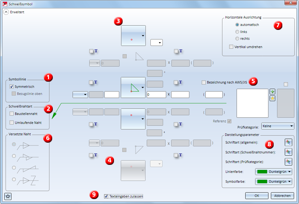Click the Linienfarbe green color swatch

click(262, 172)
